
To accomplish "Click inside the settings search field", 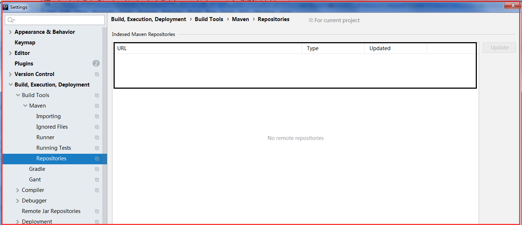I will [x=55, y=20].
